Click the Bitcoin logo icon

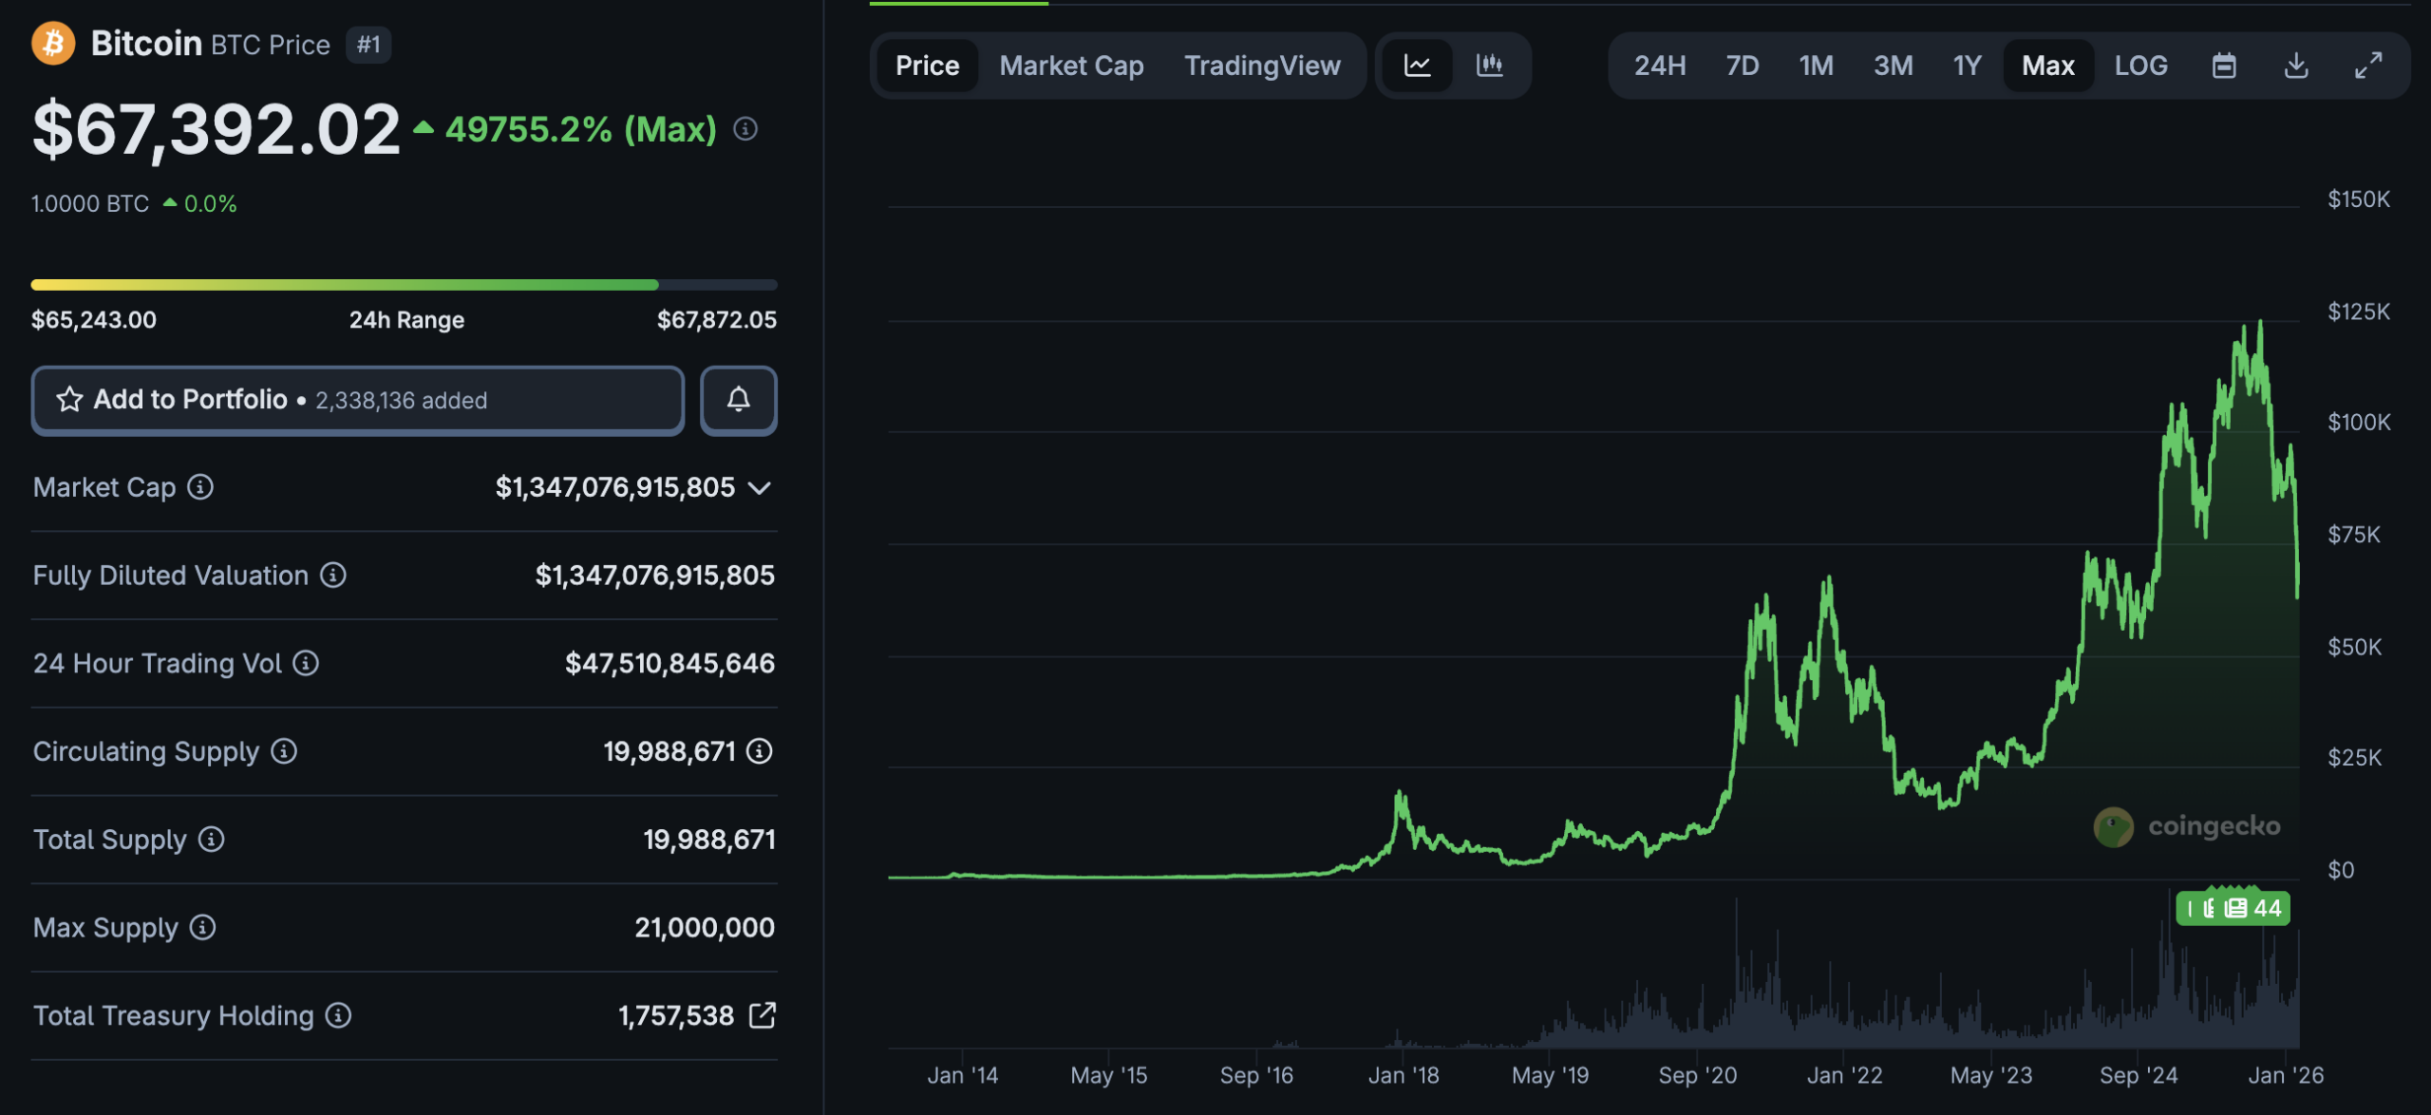53,44
